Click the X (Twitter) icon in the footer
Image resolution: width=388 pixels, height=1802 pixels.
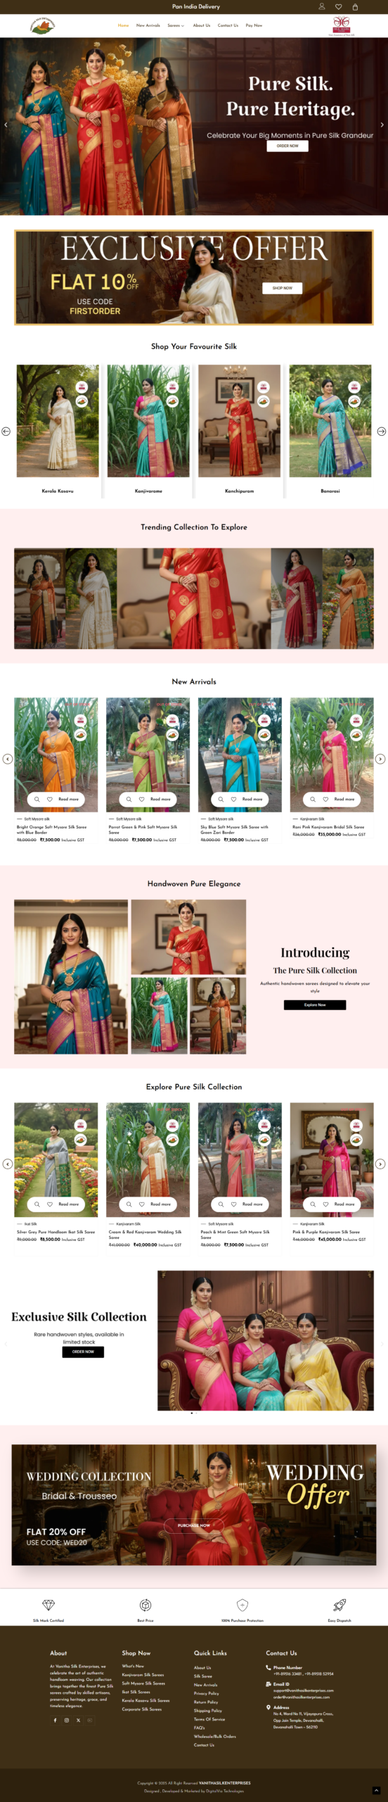[x=78, y=1720]
